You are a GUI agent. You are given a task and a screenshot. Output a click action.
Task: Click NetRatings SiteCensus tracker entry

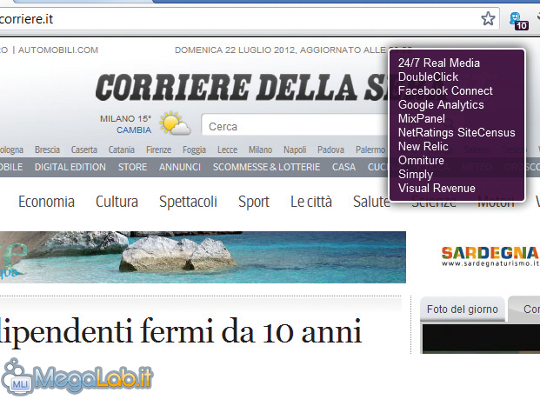pos(457,132)
